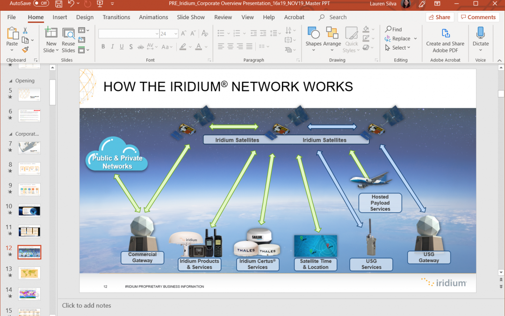Image resolution: width=505 pixels, height=316 pixels.
Task: Click Lauren Silva account name
Action: tap(383, 4)
